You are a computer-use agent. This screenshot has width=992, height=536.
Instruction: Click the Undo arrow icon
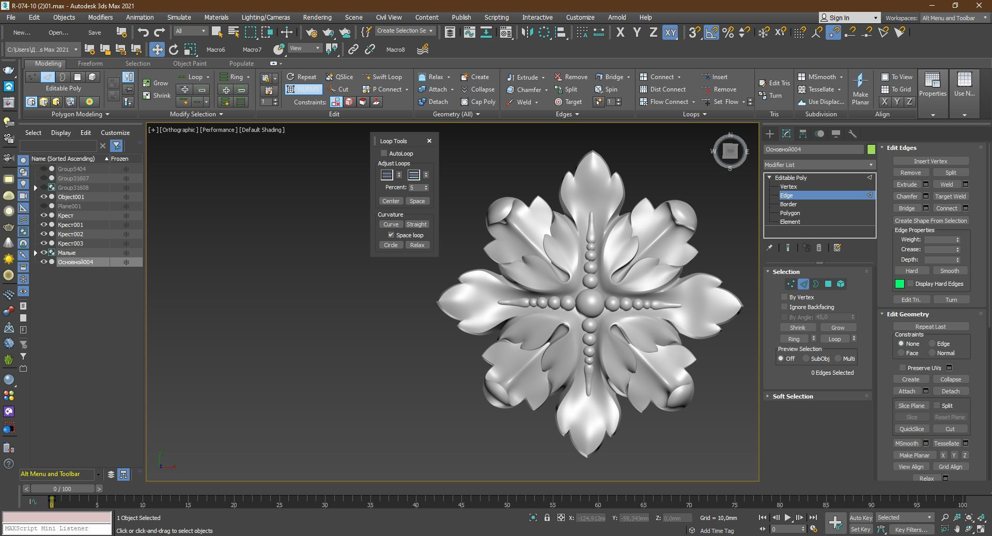(x=143, y=32)
